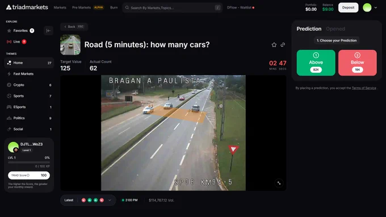Open the Social theme
The width and height of the screenshot is (386, 217).
point(29,129)
